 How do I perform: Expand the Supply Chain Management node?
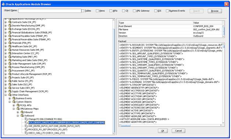coord(6,91)
